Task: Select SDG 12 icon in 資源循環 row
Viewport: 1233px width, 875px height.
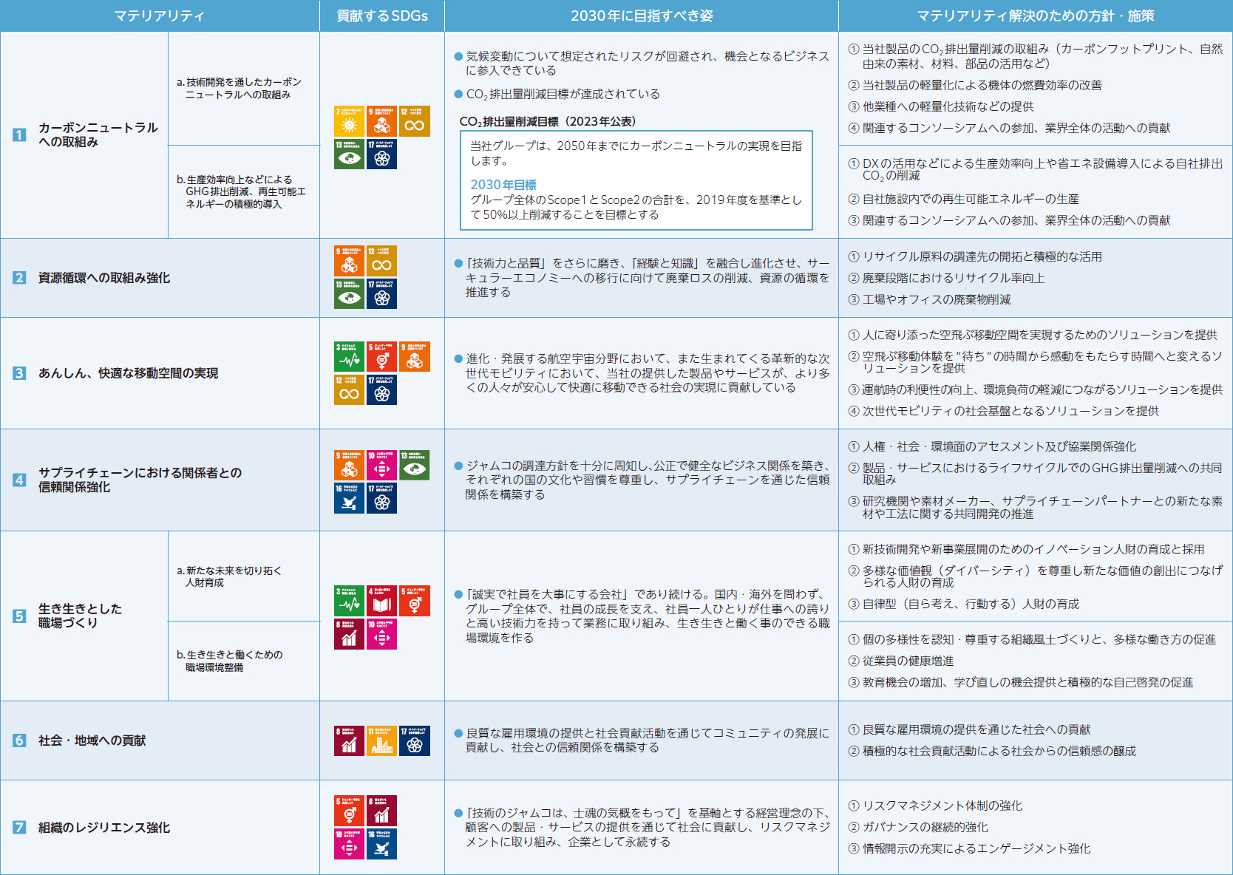Action: coord(381,261)
